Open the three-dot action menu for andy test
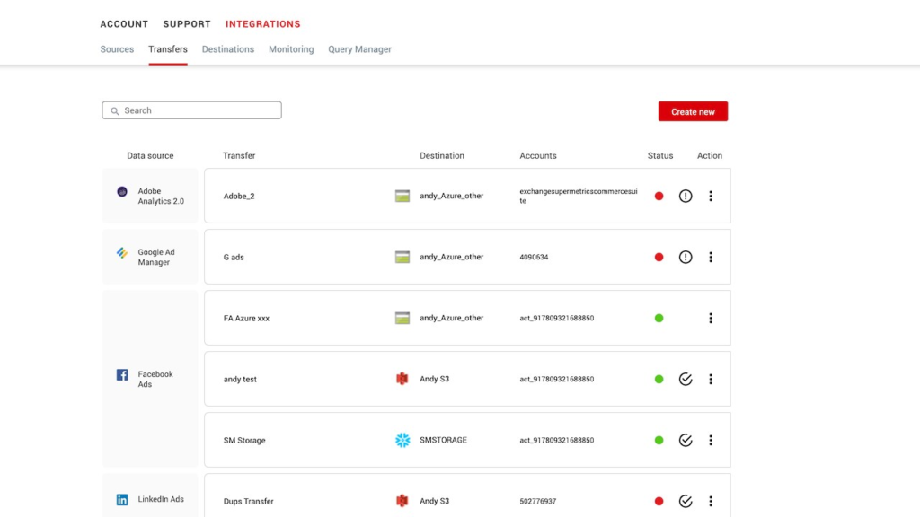The height and width of the screenshot is (517, 920). 711,379
